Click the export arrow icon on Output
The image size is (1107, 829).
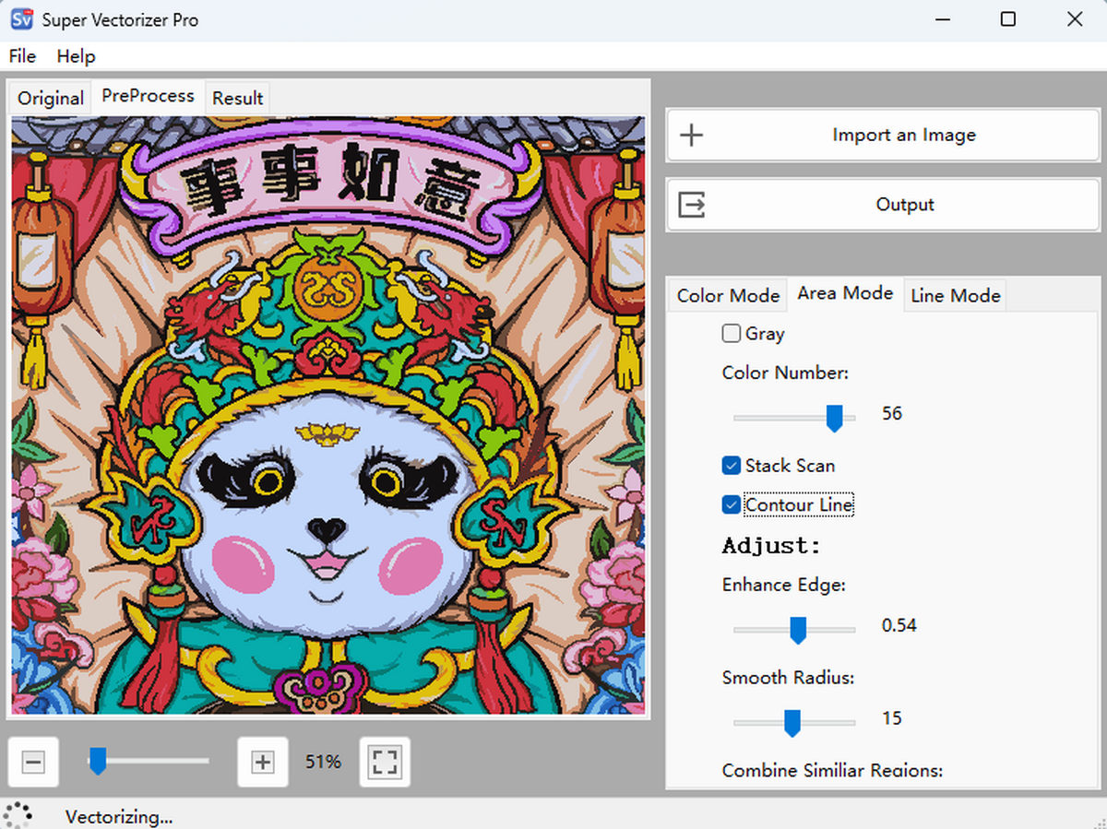(x=690, y=204)
